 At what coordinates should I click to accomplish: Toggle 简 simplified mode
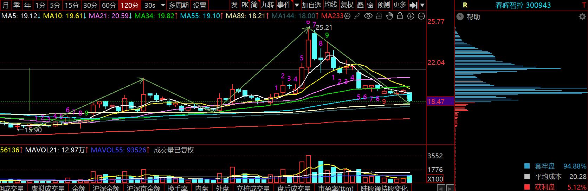[x=254, y=5]
